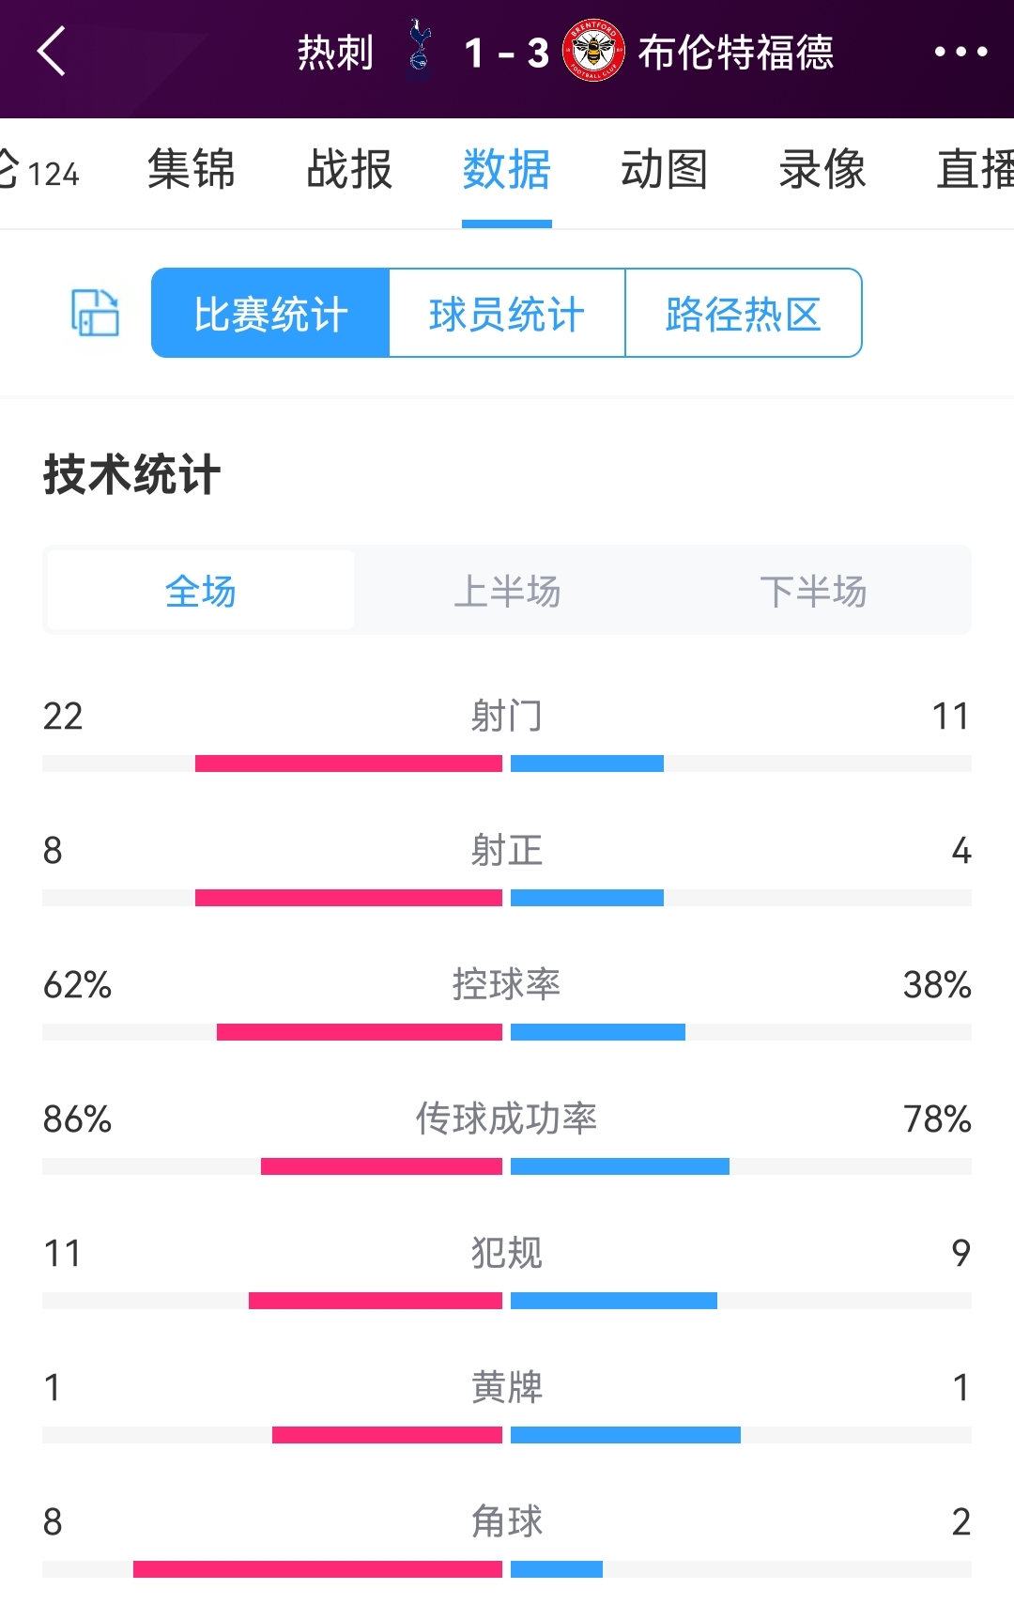Viewport: 1014px width, 1620px height.
Task: Open the 战报 match report tab
Action: coord(349,170)
